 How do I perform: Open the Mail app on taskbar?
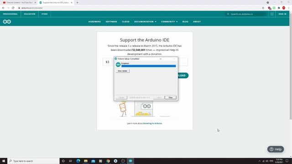(93, 161)
